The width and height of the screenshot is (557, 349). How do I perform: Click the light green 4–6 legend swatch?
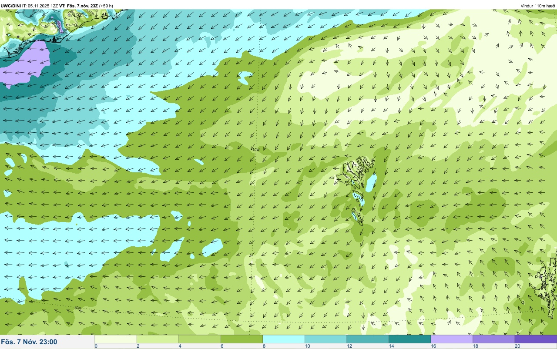pyautogui.click(x=200, y=339)
